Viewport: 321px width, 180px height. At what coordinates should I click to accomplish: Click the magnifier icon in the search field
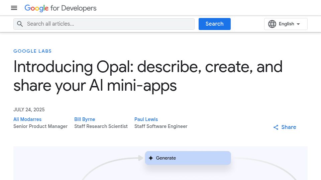(20, 24)
